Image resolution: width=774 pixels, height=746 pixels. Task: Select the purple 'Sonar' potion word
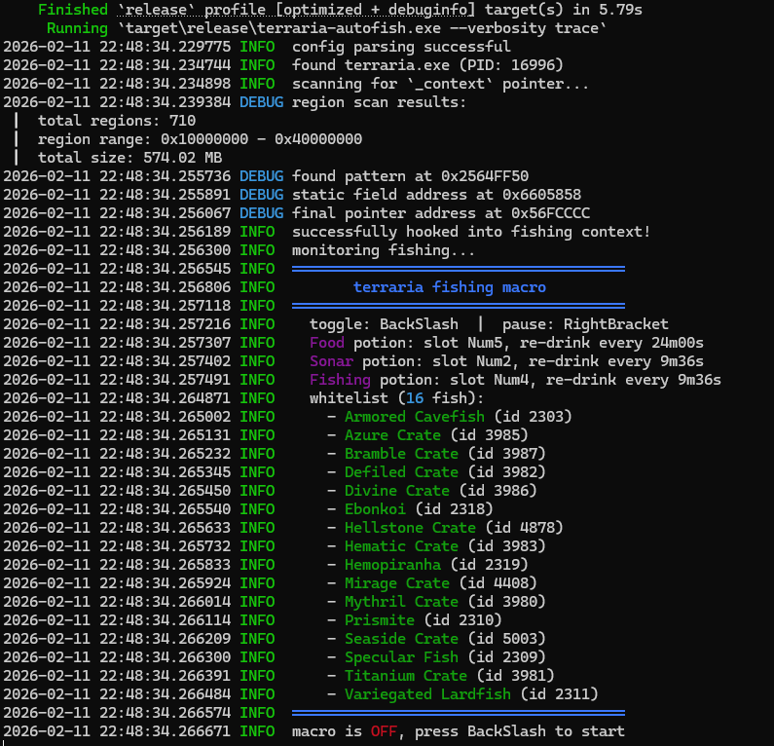coord(331,361)
